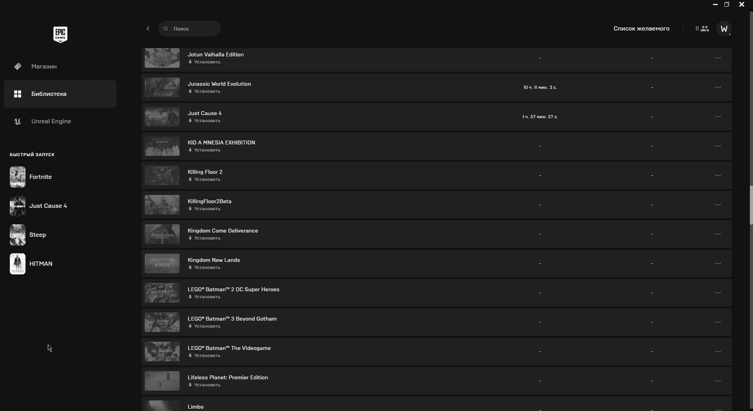
Task: Open options menu for Jurassic World Evolution
Action: (x=718, y=87)
